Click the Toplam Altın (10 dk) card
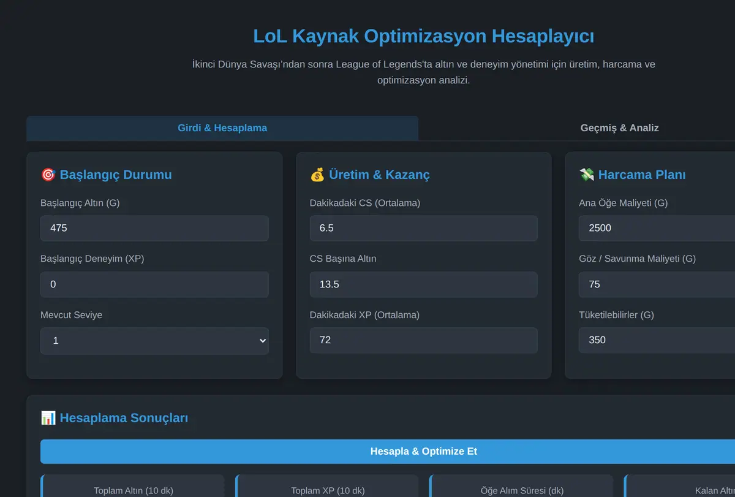The height and width of the screenshot is (497, 735). point(133,486)
